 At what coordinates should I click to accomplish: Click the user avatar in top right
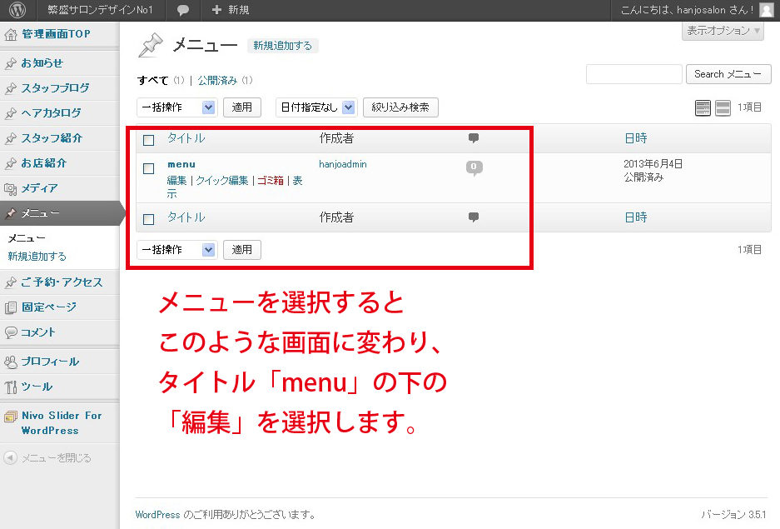pos(766,10)
